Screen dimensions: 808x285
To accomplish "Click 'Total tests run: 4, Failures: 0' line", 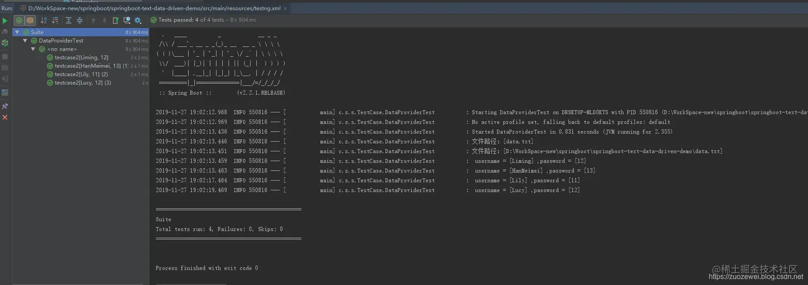I will pos(219,229).
